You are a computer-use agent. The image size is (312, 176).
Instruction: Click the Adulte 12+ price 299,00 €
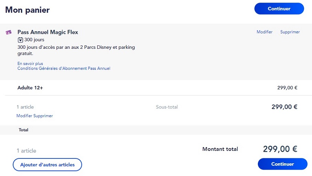click(x=287, y=88)
